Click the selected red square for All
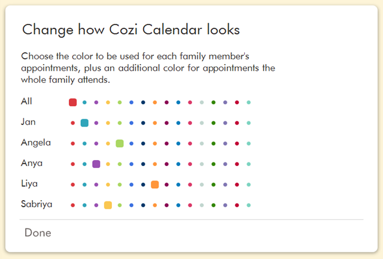 pyautogui.click(x=73, y=103)
